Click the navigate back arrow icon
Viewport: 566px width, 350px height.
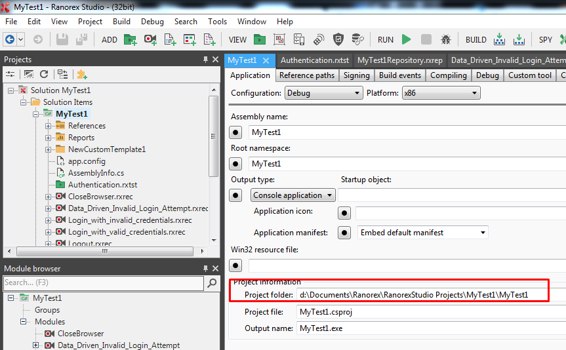point(10,39)
